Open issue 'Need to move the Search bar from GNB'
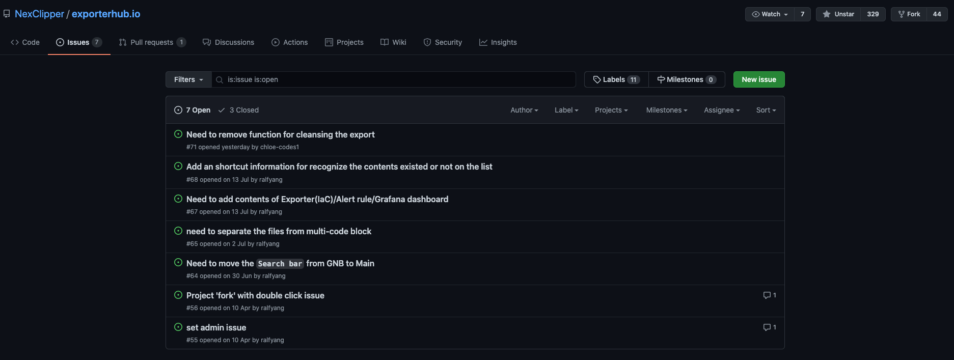 click(280, 263)
